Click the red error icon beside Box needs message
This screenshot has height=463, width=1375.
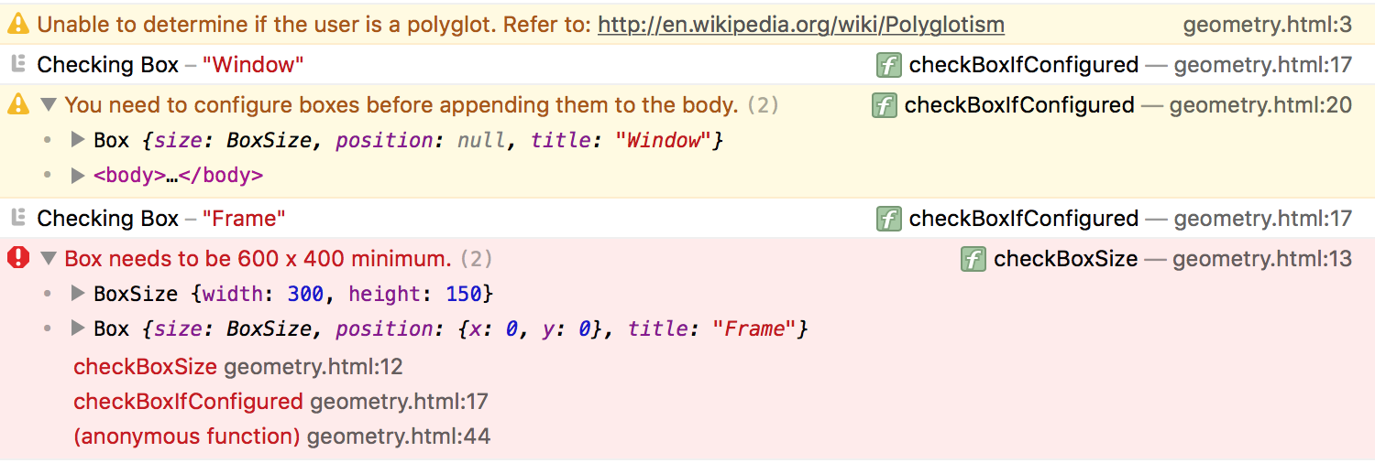pos(18,259)
